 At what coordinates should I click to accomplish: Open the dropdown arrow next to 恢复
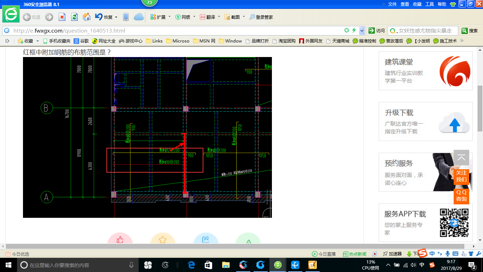(116, 17)
